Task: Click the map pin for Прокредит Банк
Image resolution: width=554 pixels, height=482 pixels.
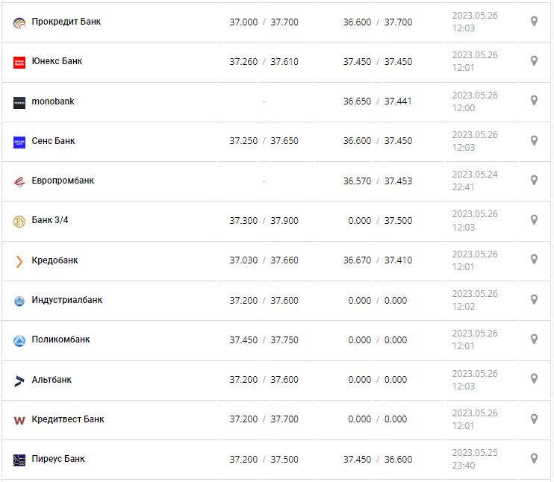Action: pyautogui.click(x=534, y=22)
